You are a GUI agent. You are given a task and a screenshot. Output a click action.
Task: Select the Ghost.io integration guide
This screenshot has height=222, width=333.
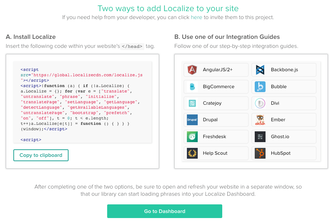tap(284, 137)
